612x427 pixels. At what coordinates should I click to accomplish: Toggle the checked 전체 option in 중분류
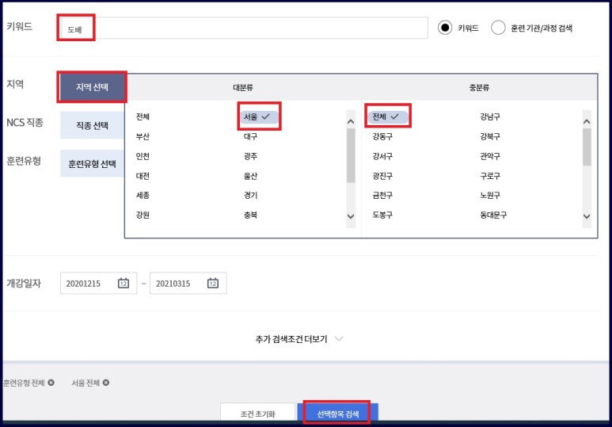point(388,116)
